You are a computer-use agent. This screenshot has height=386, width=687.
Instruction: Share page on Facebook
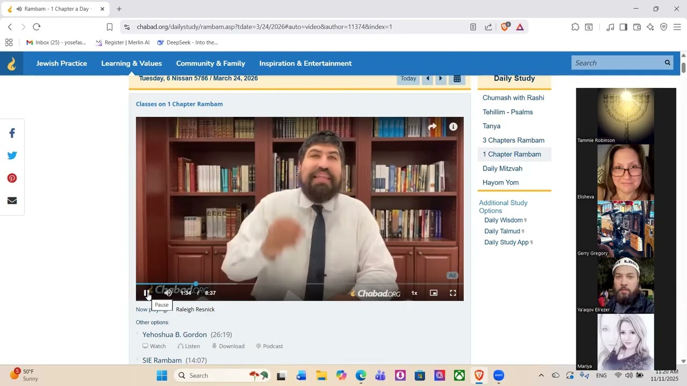(12, 133)
